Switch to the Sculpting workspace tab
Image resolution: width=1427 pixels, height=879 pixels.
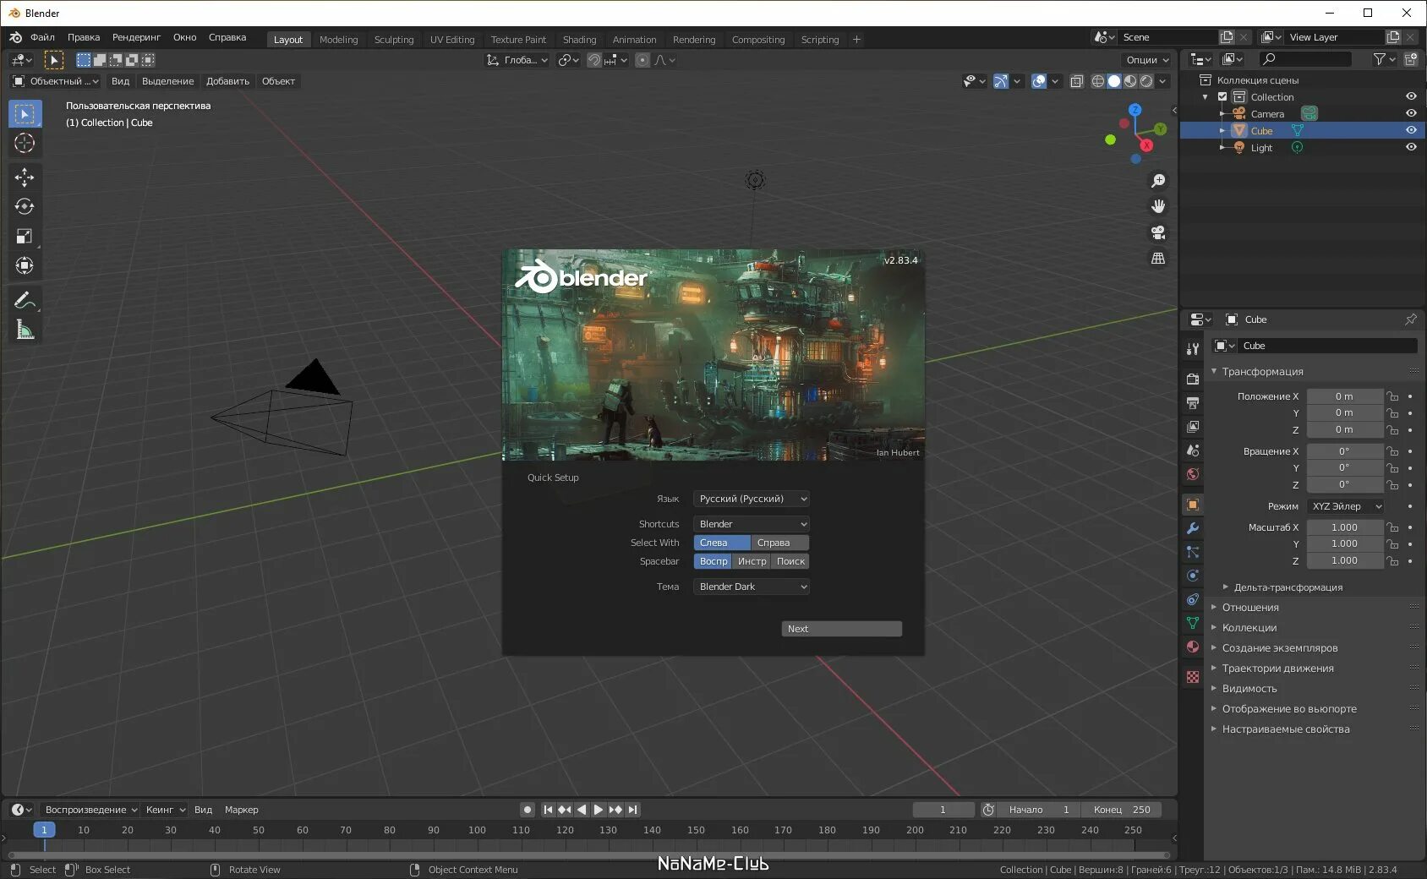tap(394, 39)
